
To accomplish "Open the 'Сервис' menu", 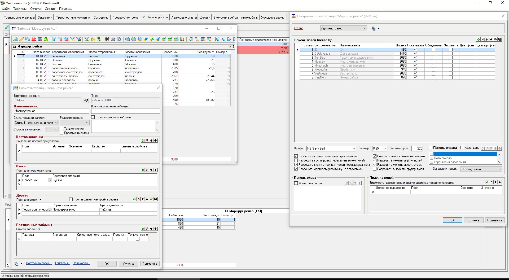I will click(50, 9).
